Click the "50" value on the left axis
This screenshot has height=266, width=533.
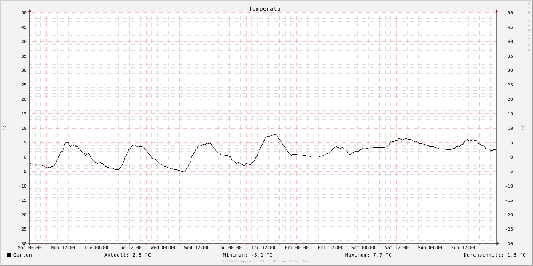24,13
